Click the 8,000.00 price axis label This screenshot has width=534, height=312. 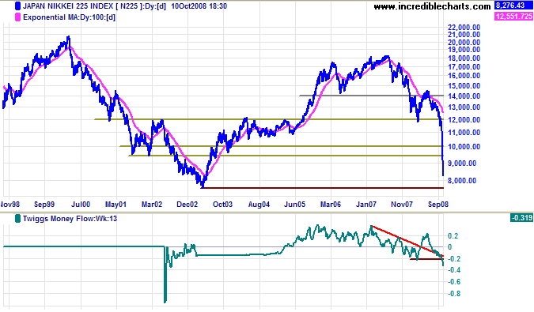[462, 181]
